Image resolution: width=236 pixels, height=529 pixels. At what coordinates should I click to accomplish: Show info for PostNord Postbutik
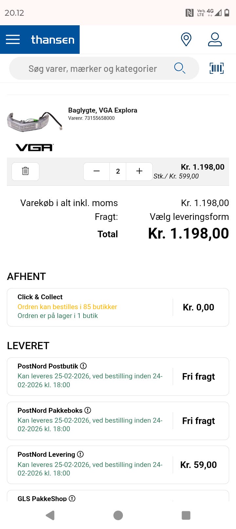click(x=84, y=366)
